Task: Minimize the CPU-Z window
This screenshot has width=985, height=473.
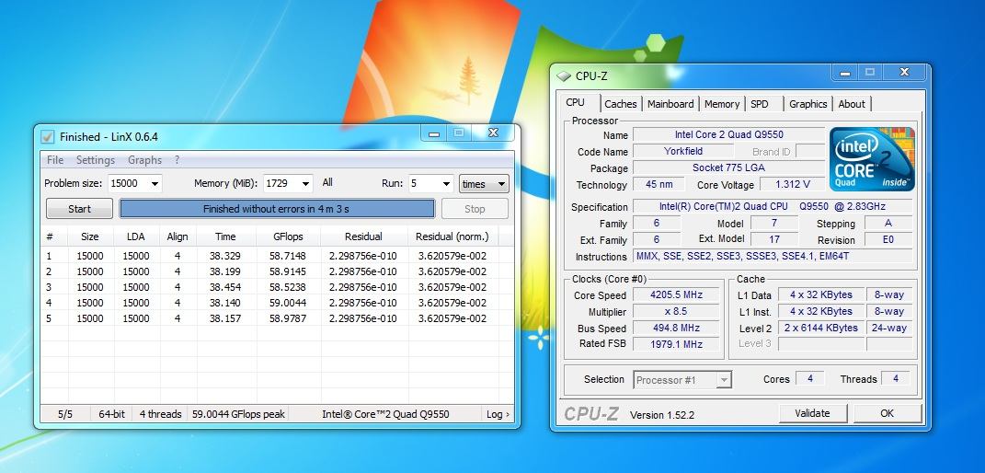Action: [x=845, y=72]
